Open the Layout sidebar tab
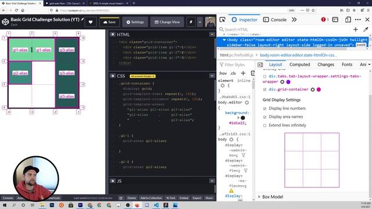Image resolution: width=372 pixels, height=209 pixels. 276,64
